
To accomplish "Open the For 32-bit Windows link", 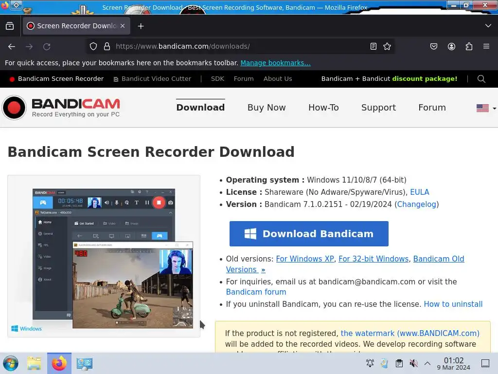I will coord(373,259).
